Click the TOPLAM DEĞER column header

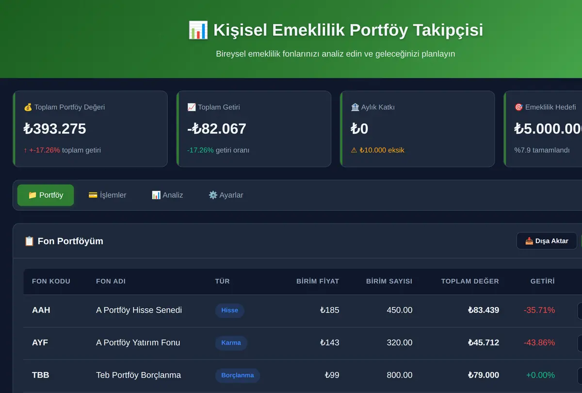pos(470,281)
